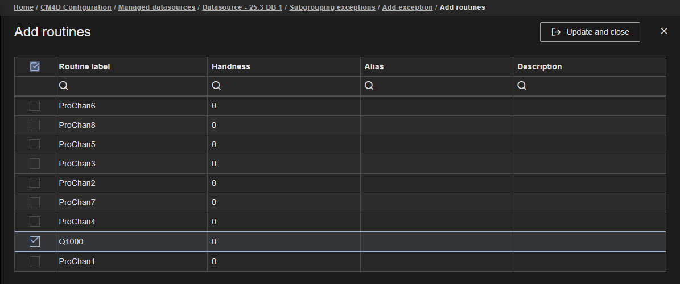
Task: Click the search icon under Alias
Action: [369, 86]
